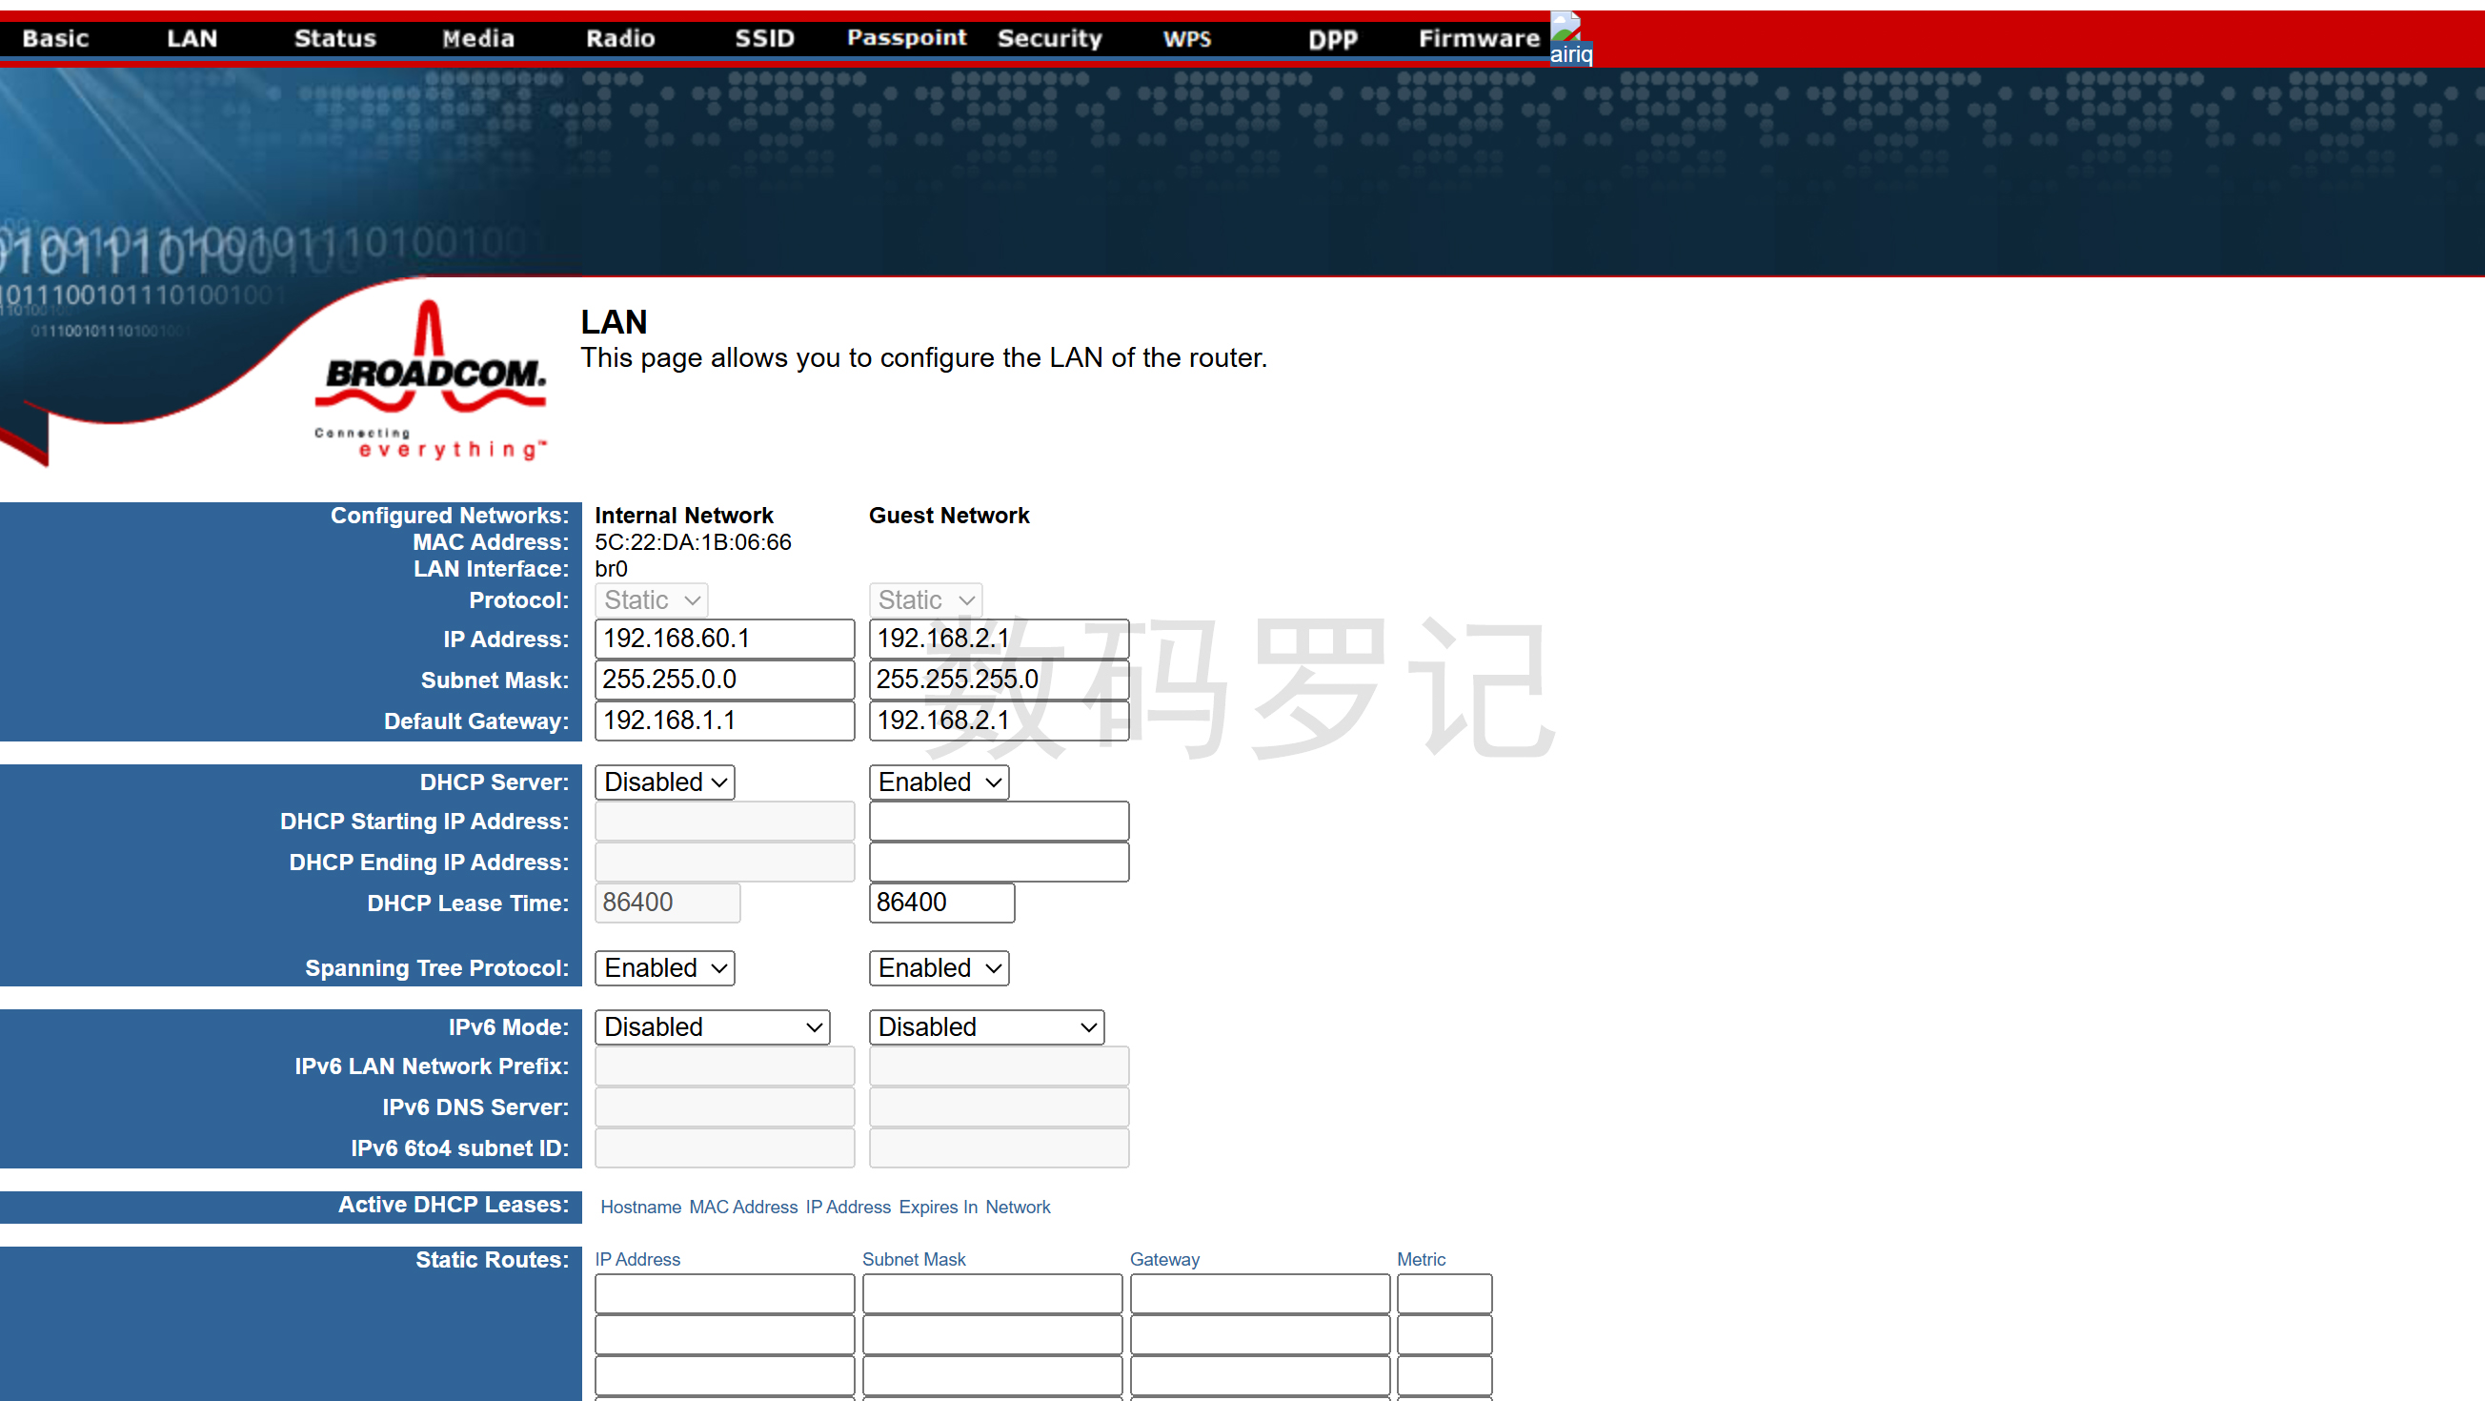Open Internal Network Spanning Tree Protocol dropdown
Screen dimensions: 2485x1401
click(665, 967)
